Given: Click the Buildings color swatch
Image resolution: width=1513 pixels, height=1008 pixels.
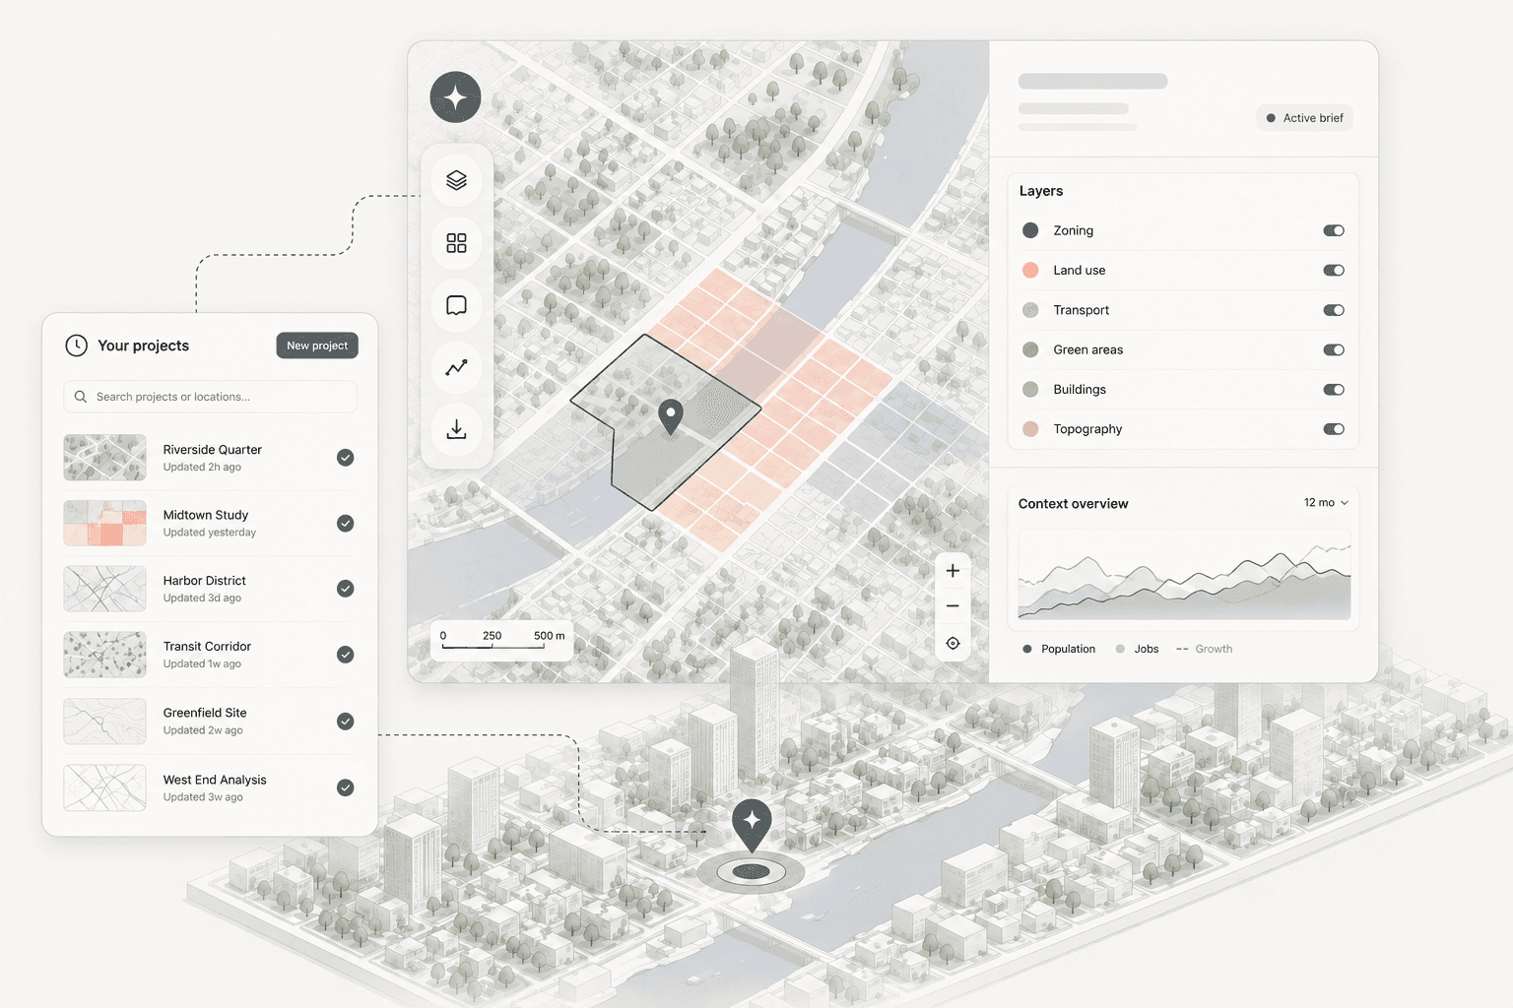Looking at the screenshot, I should coord(1030,389).
